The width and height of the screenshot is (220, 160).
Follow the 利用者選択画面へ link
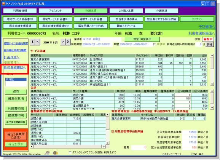point(202,33)
